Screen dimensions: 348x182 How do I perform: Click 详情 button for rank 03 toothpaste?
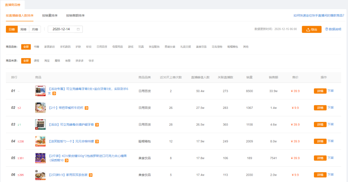320,124
